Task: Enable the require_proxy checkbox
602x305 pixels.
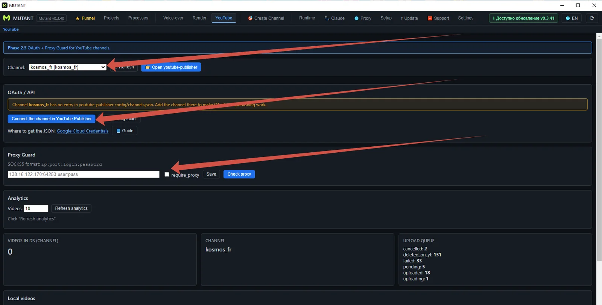Action: pos(167,175)
